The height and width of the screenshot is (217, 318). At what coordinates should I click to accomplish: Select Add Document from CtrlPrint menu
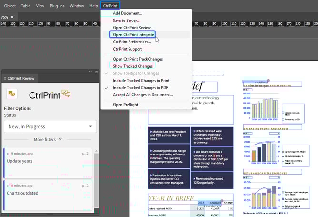click(x=127, y=13)
